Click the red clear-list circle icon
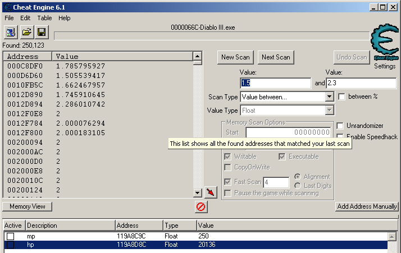The width and height of the screenshot is (401, 253). [x=200, y=207]
